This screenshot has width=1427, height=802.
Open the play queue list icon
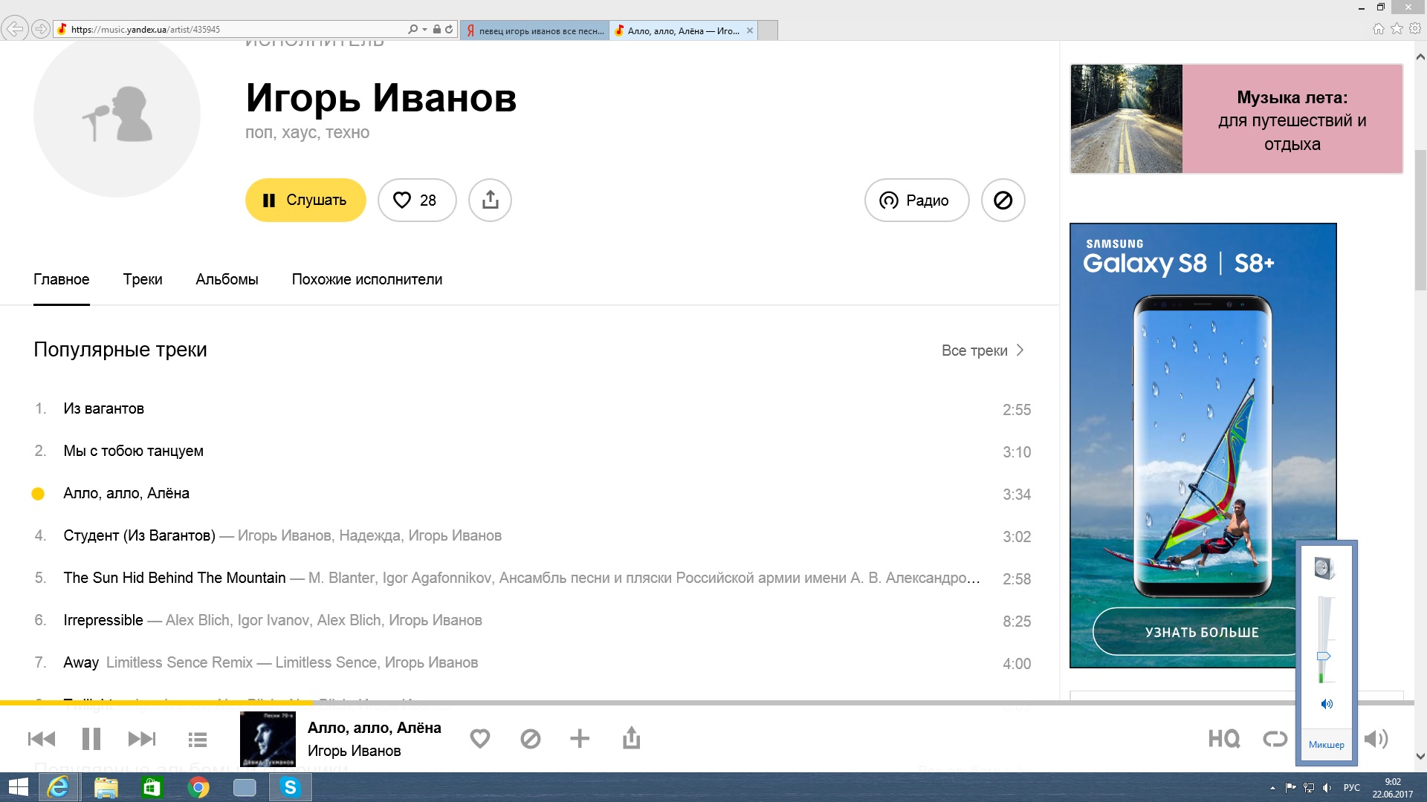coord(197,740)
